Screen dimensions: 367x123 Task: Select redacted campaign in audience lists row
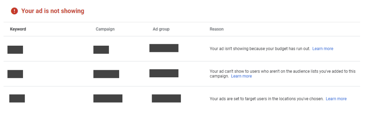106,74
